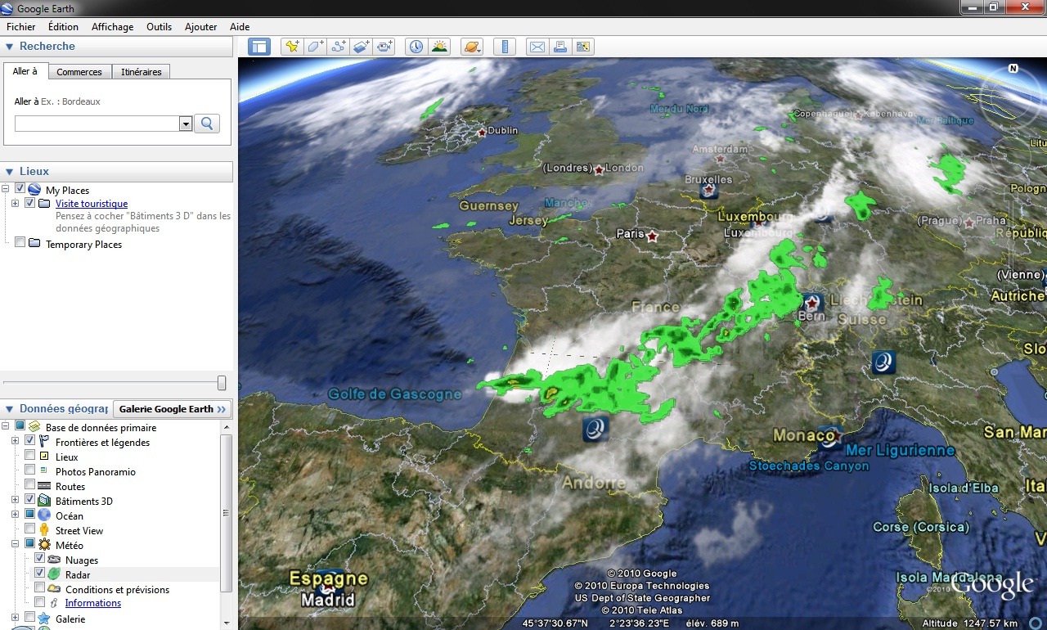The height and width of the screenshot is (630, 1047).
Task: Enable the Routes layer checkbox
Action: tap(30, 486)
